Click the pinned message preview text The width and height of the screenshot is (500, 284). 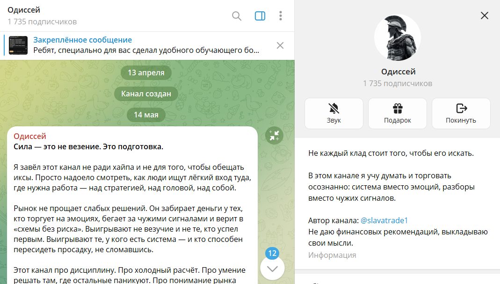pos(146,51)
